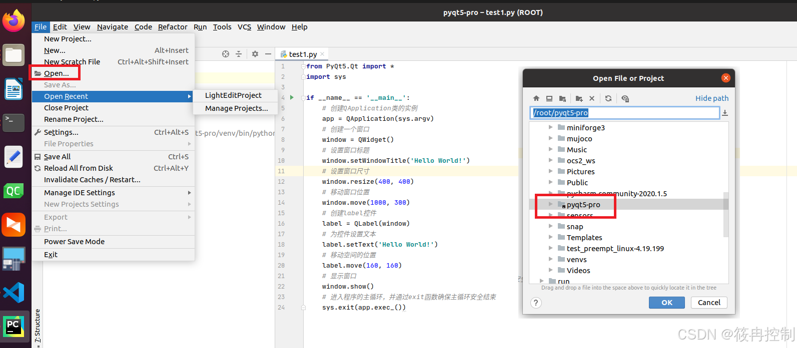Locate current file crosshair icon in Project panel

(x=226, y=54)
